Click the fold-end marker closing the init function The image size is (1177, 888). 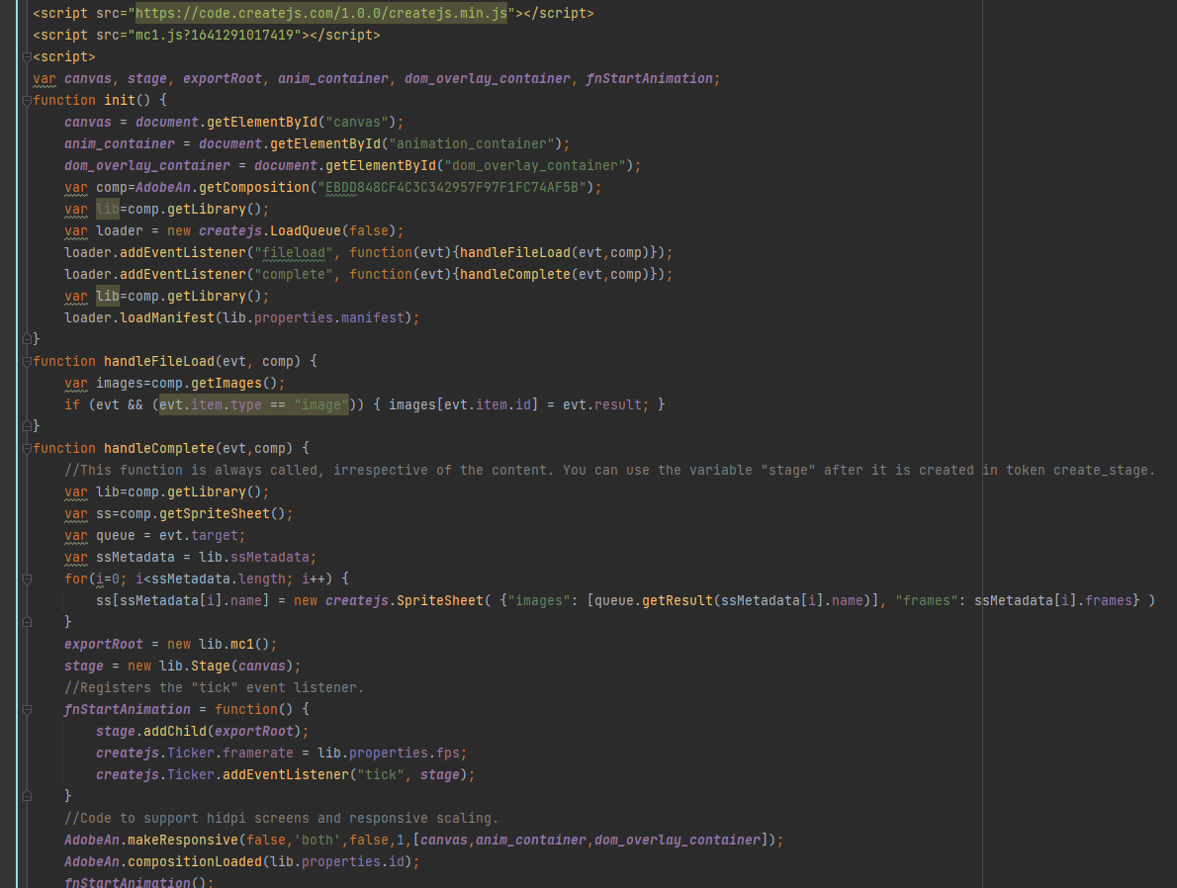(x=27, y=339)
